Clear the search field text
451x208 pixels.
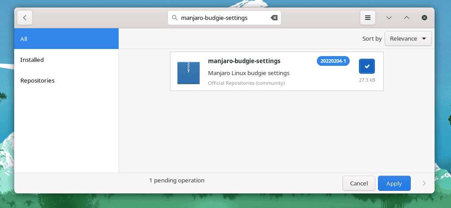click(x=274, y=18)
